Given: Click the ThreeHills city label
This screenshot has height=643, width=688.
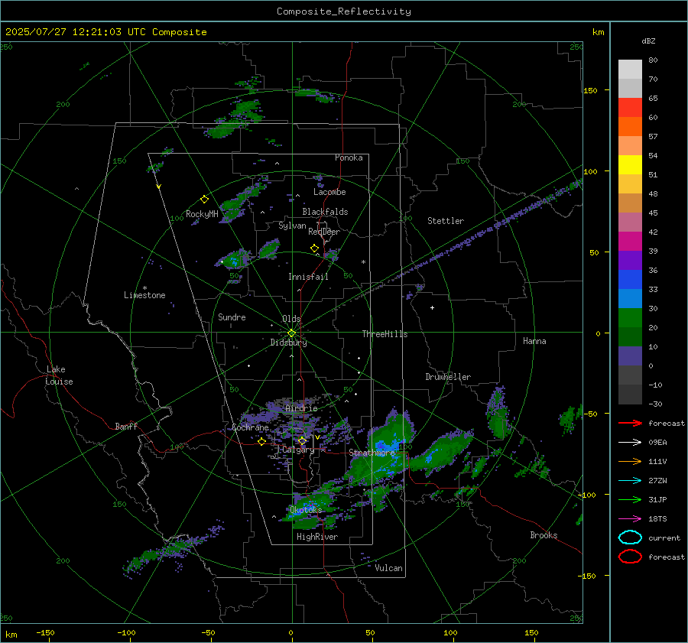Looking at the screenshot, I should coord(385,334).
